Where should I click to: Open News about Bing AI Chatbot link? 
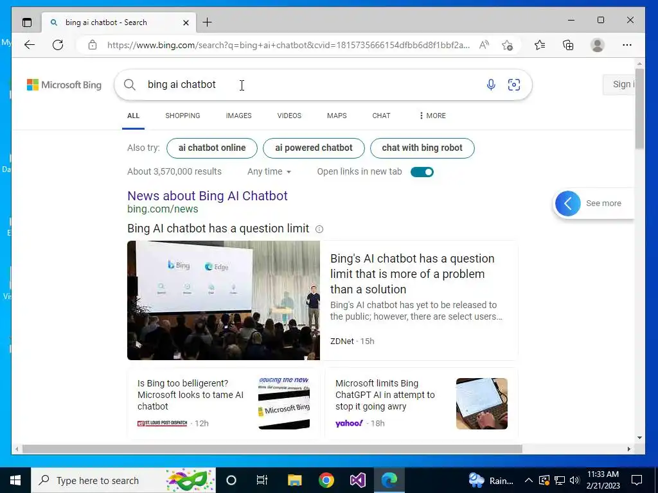tap(208, 196)
